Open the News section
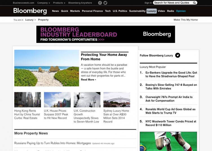Viewport: 212px width, 151px height. 56,11
